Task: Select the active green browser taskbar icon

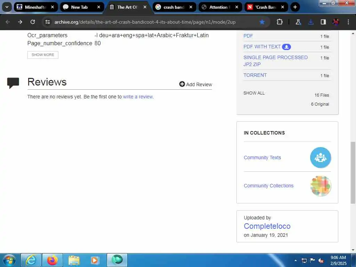Action: coord(117,260)
